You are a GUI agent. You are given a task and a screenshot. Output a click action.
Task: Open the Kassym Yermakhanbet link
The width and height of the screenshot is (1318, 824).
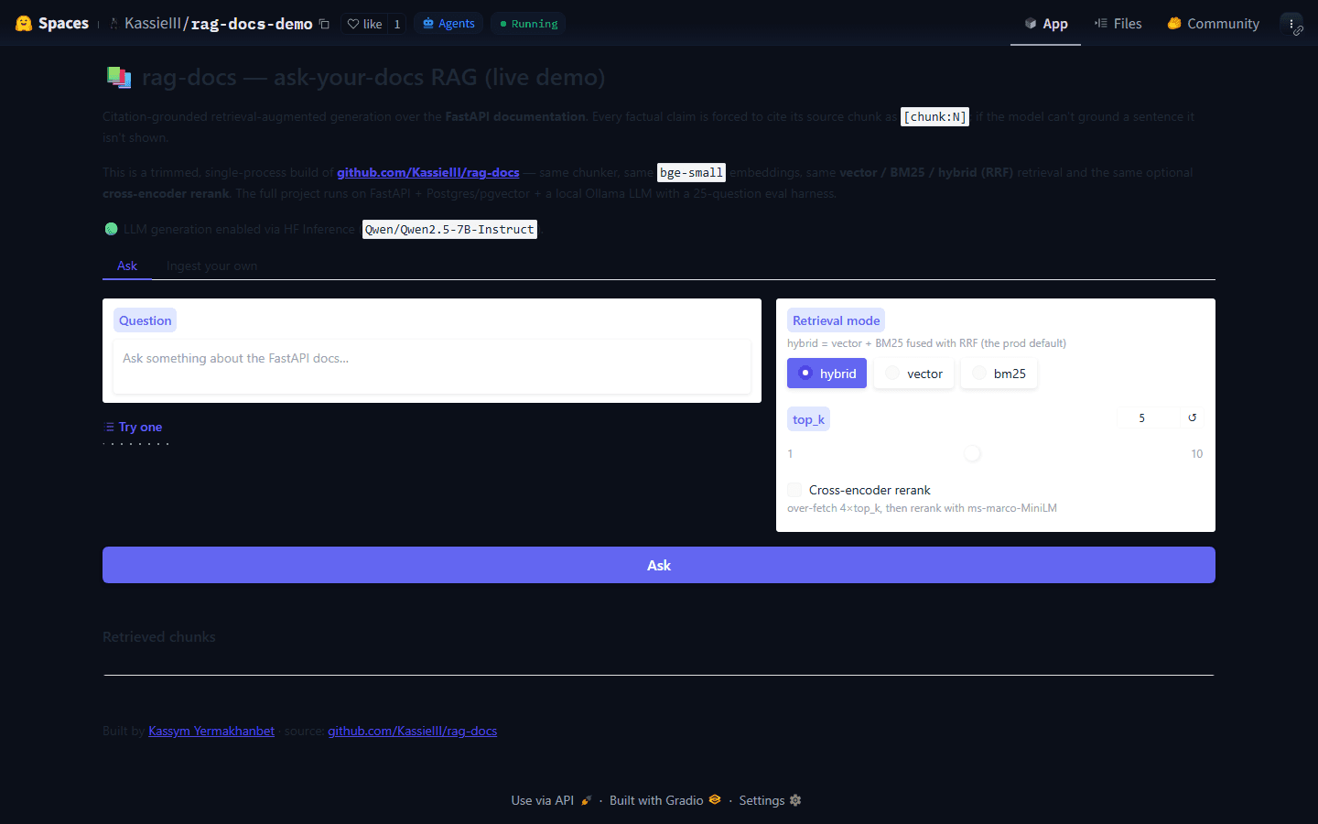[x=211, y=731]
